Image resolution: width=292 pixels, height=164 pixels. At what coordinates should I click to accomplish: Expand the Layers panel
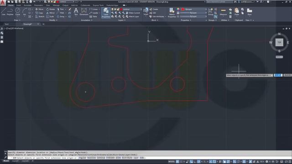tap(122, 20)
